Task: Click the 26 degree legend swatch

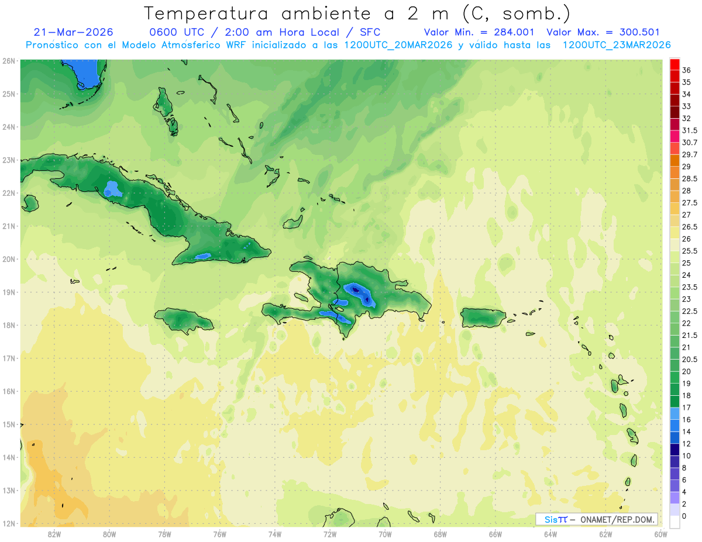Action: point(675,233)
